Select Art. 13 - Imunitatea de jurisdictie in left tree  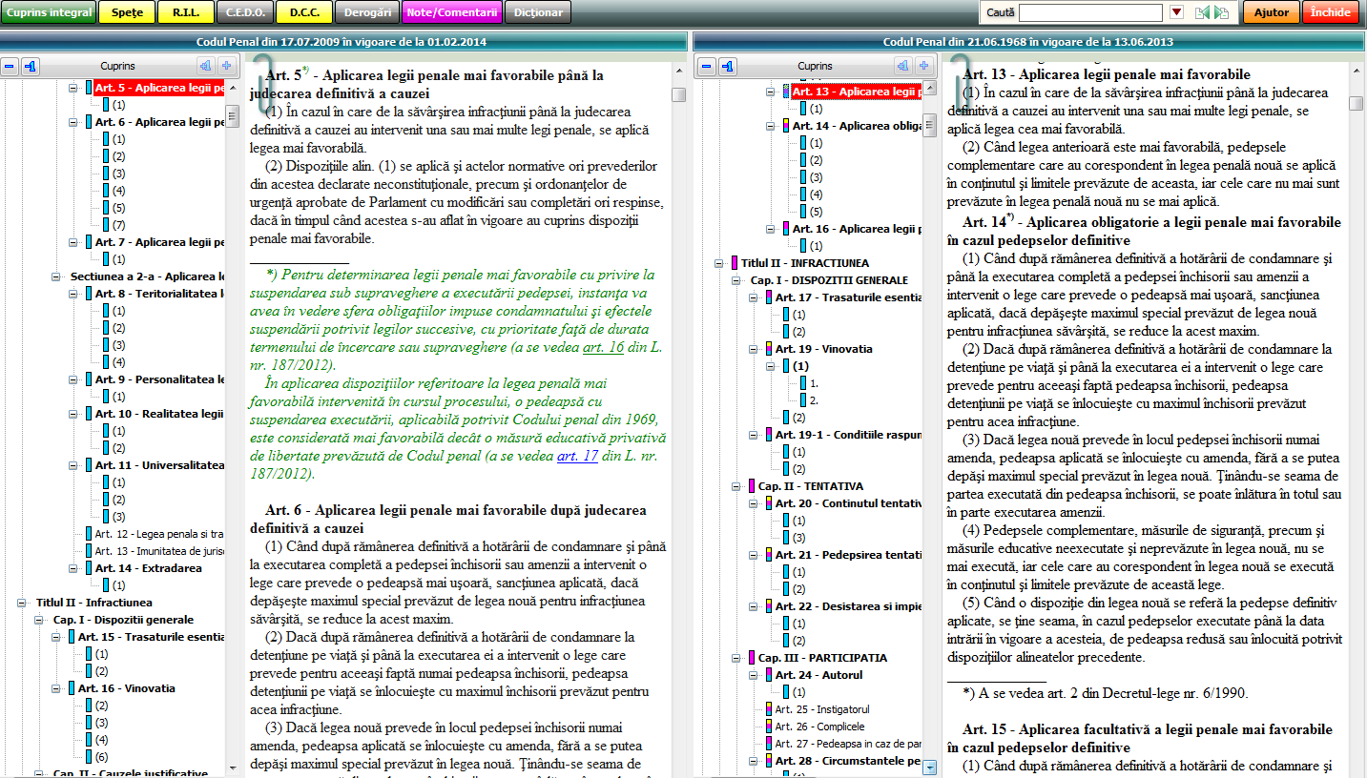coord(159,551)
